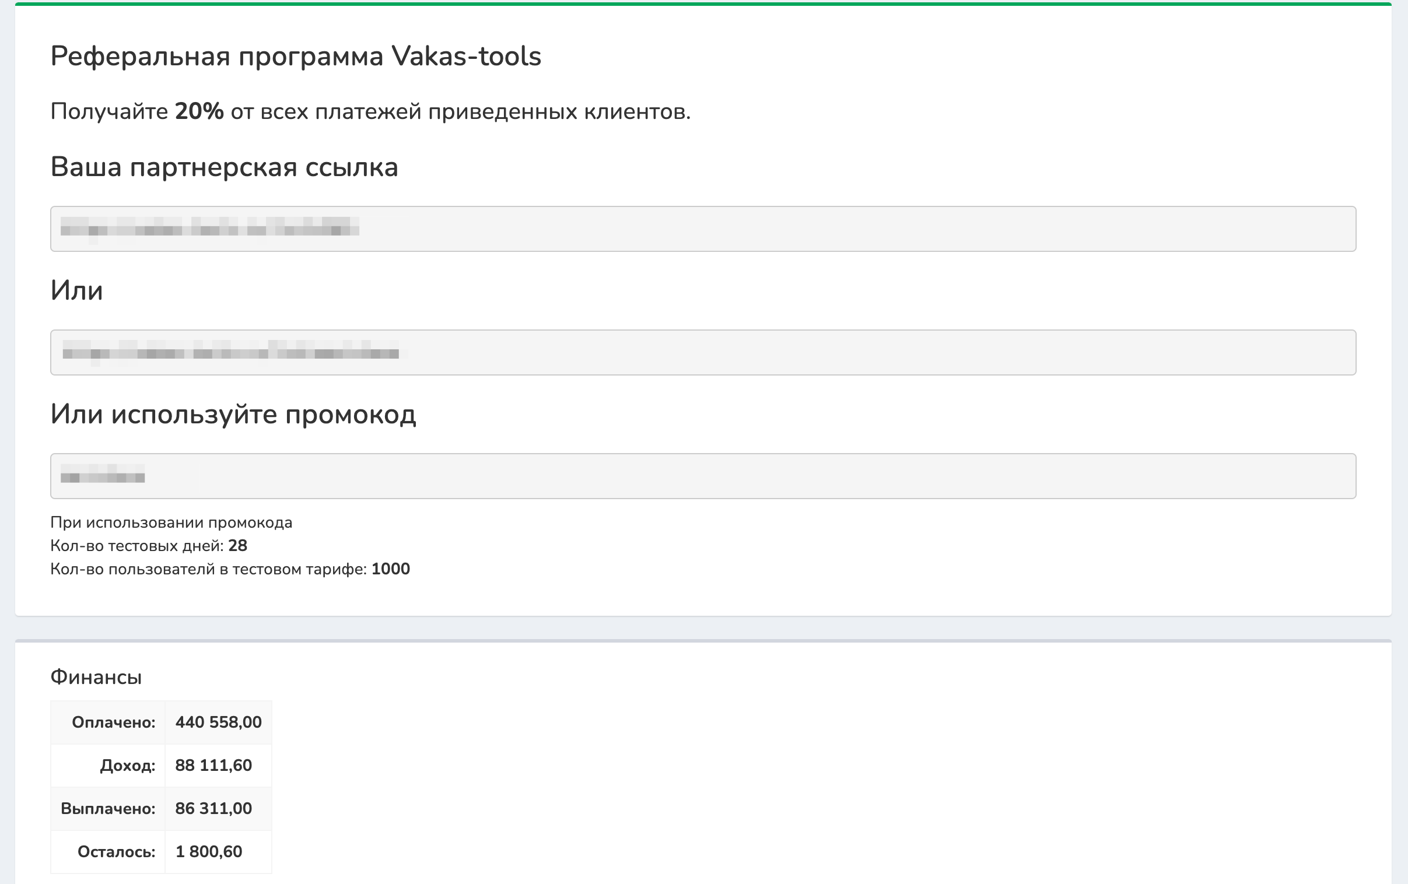Screen dimensions: 1408x884
Task: Select the 88 111,60 income value
Action: click(x=213, y=766)
